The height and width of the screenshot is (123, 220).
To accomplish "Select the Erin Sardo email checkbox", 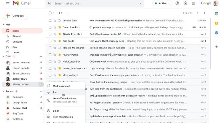I will (x=50, y=41).
